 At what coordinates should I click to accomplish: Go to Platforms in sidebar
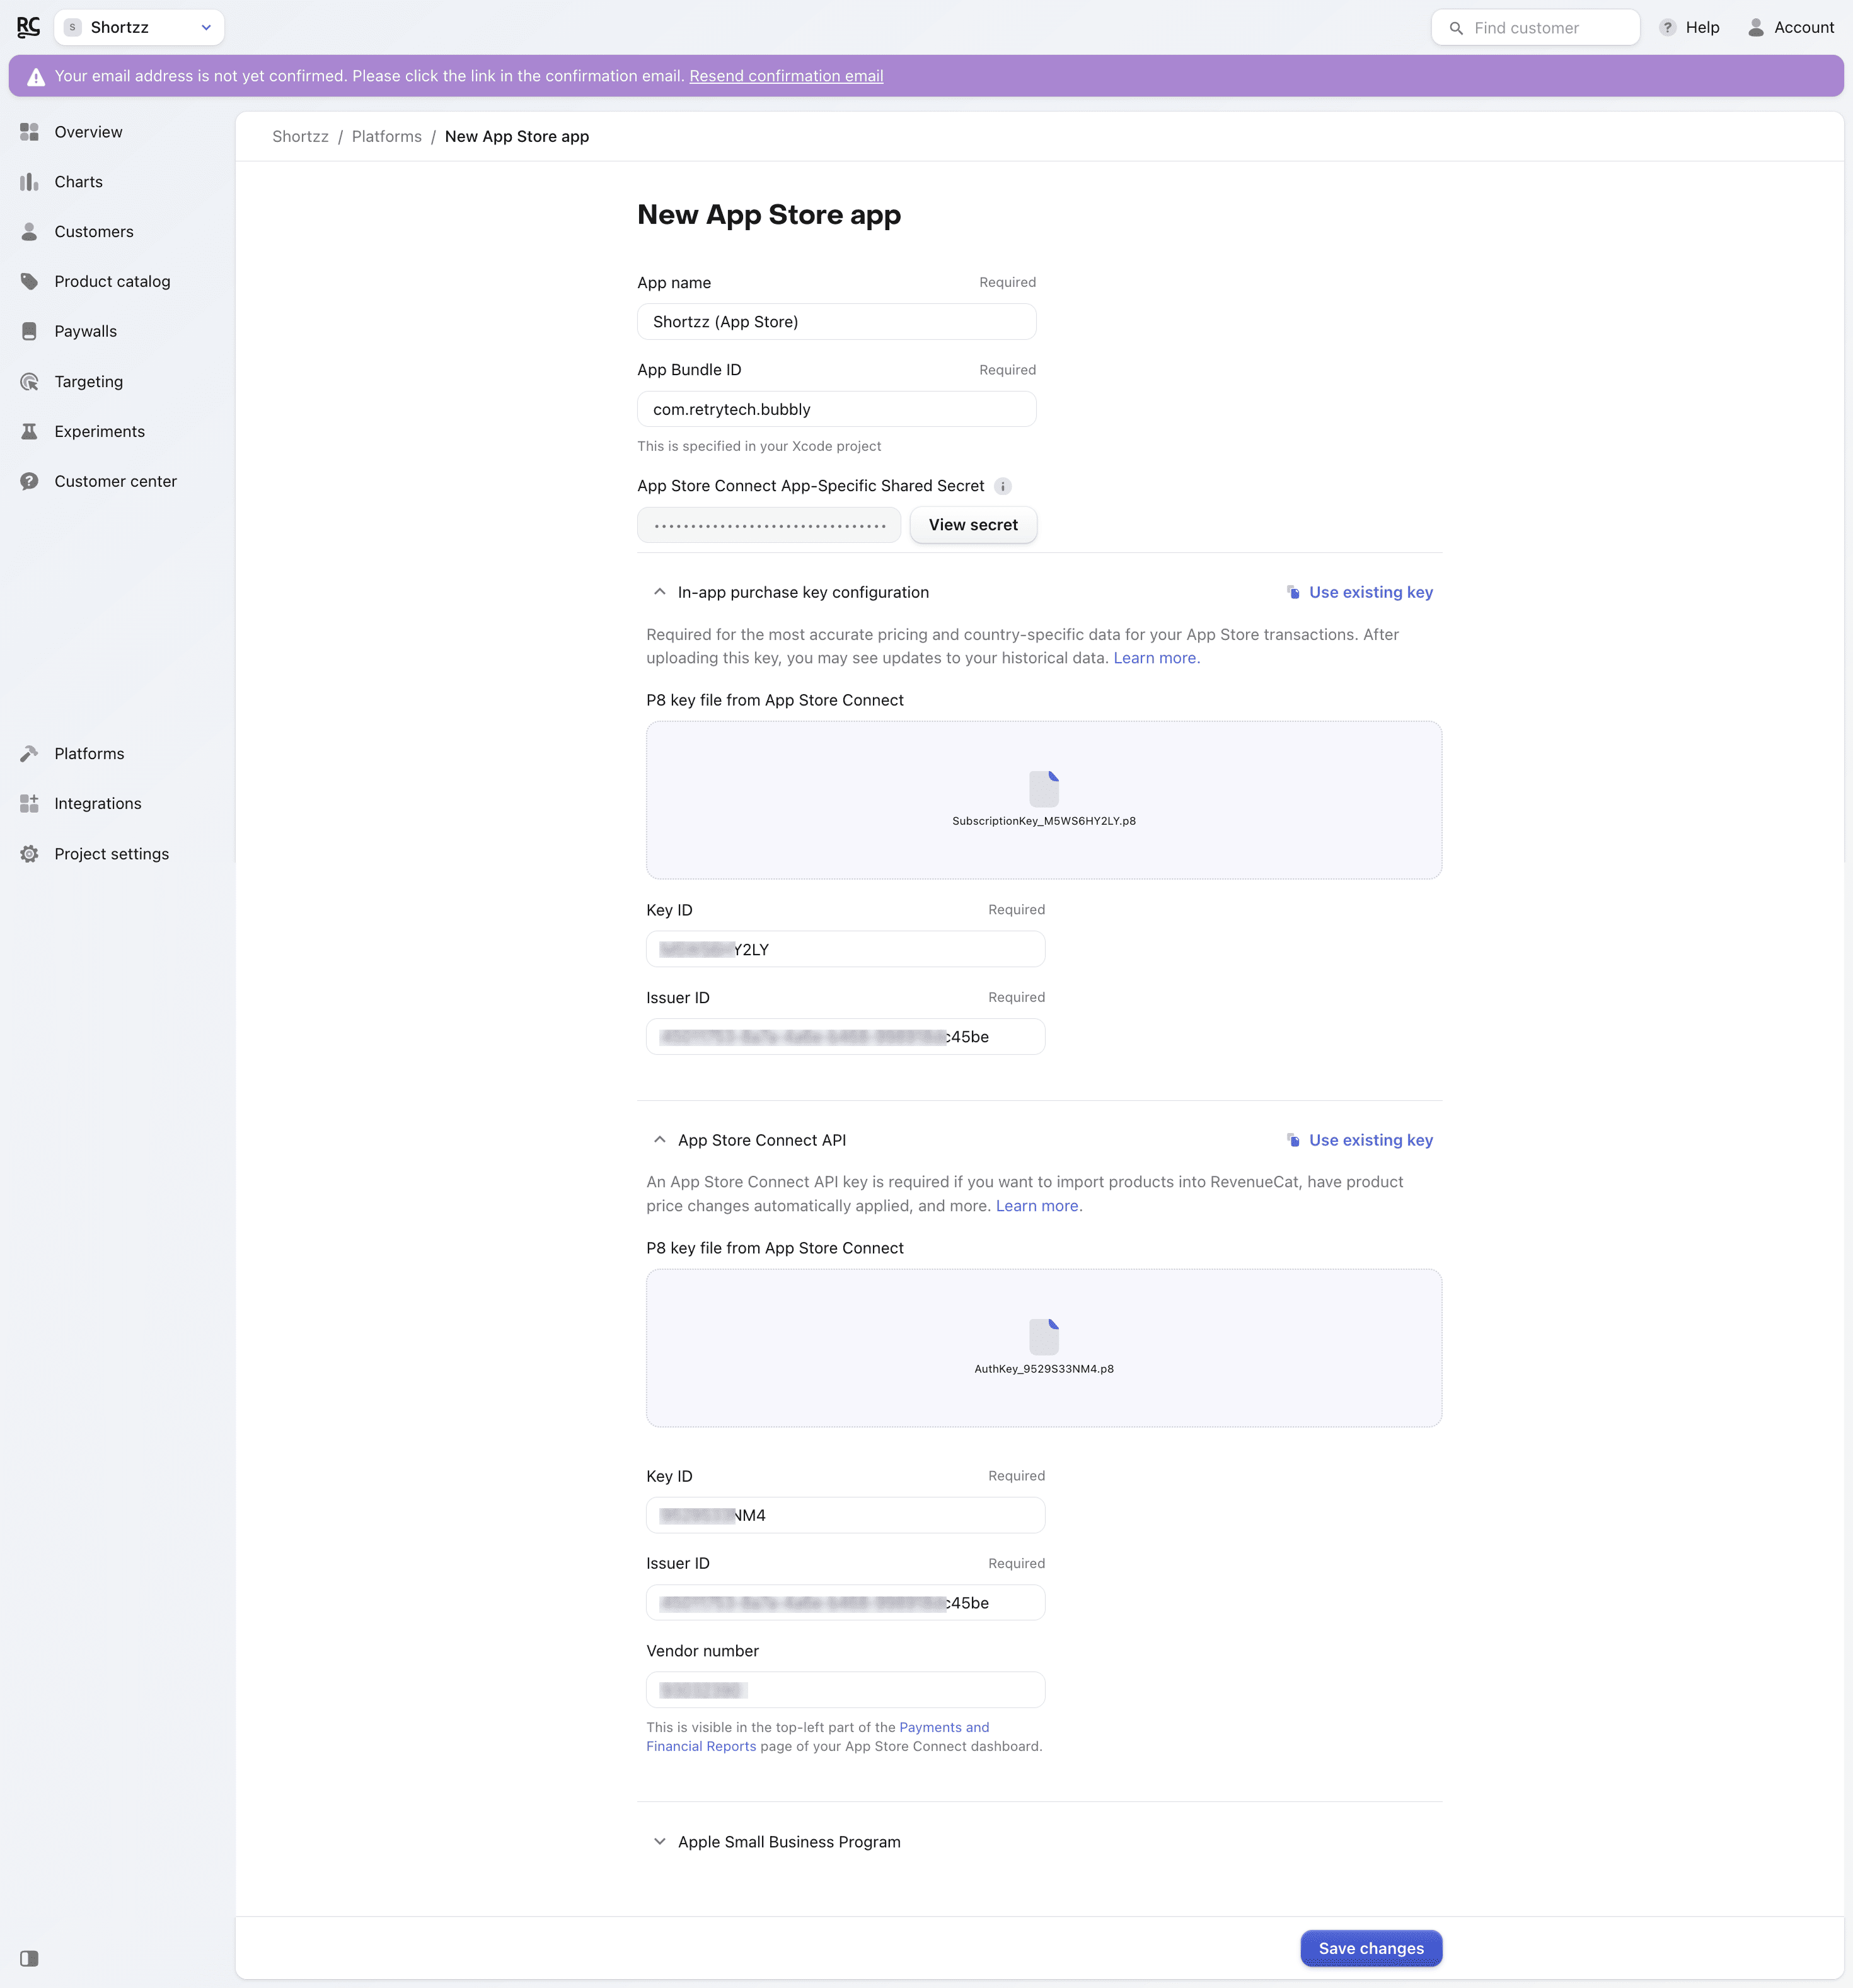(89, 754)
